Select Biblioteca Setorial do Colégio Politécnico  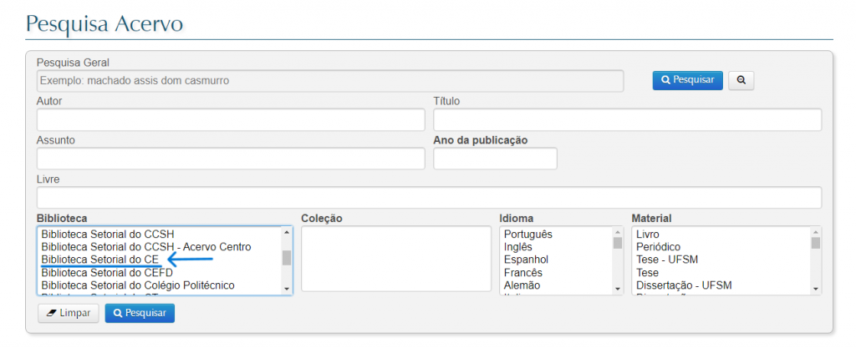[138, 285]
